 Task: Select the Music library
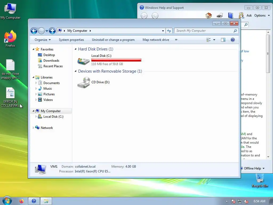pyautogui.click(x=47, y=89)
